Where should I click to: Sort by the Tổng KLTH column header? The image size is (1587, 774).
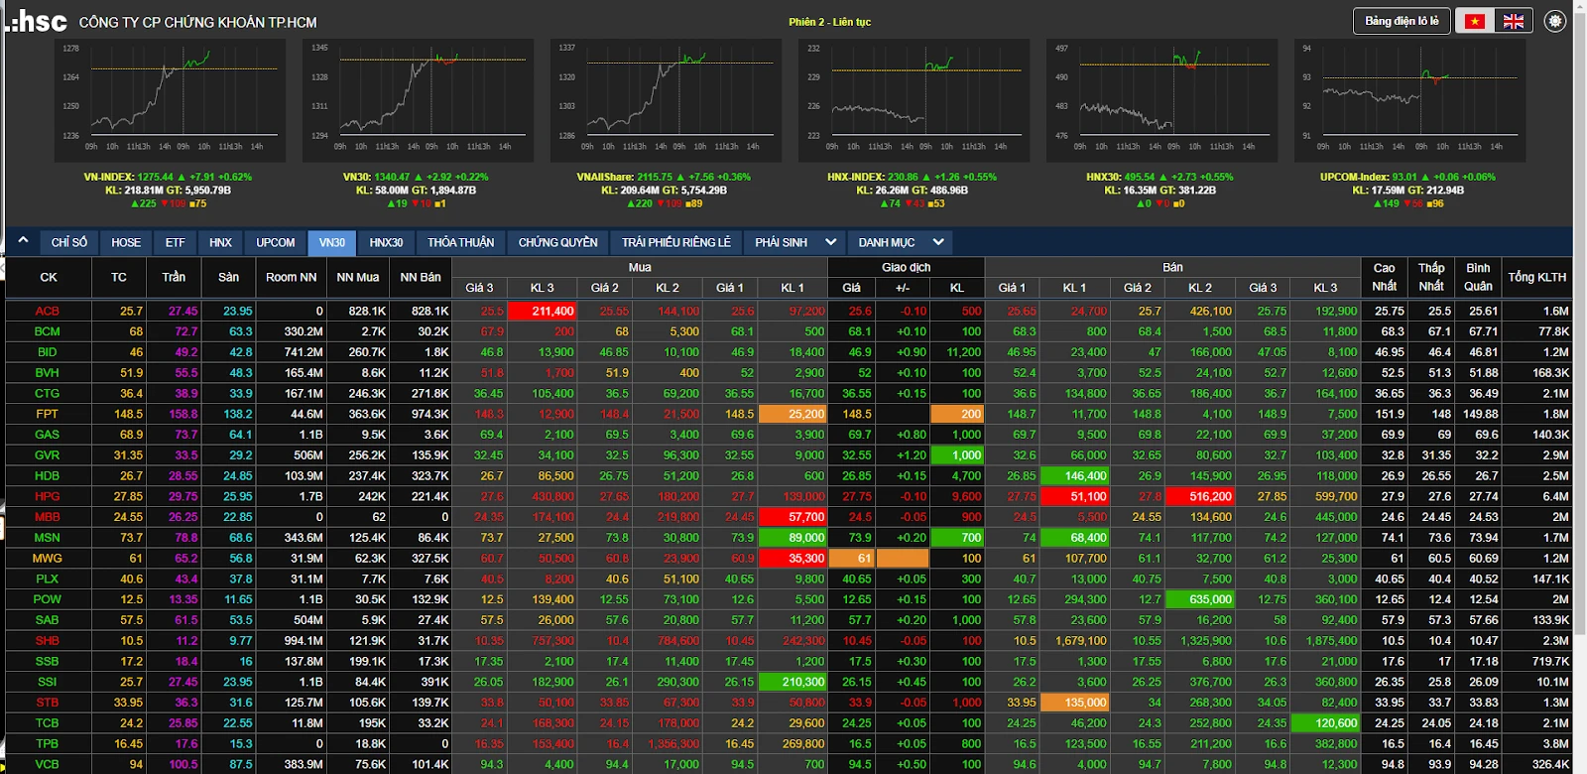point(1537,277)
